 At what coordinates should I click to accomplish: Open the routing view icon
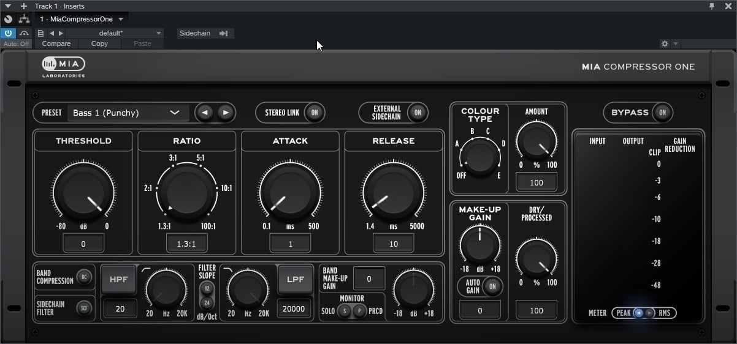(x=24, y=19)
